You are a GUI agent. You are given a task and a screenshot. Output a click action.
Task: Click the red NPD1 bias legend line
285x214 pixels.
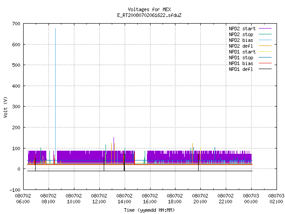click(265, 63)
